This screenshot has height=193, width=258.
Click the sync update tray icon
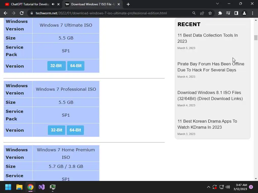(215, 187)
